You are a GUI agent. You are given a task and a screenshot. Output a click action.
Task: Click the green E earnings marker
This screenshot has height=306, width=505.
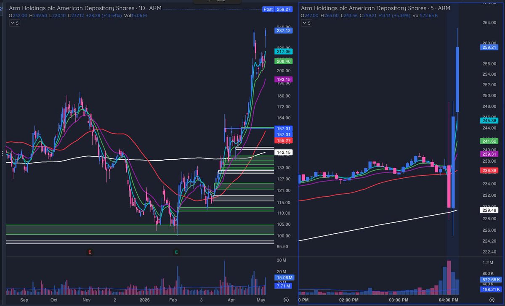coord(176,252)
